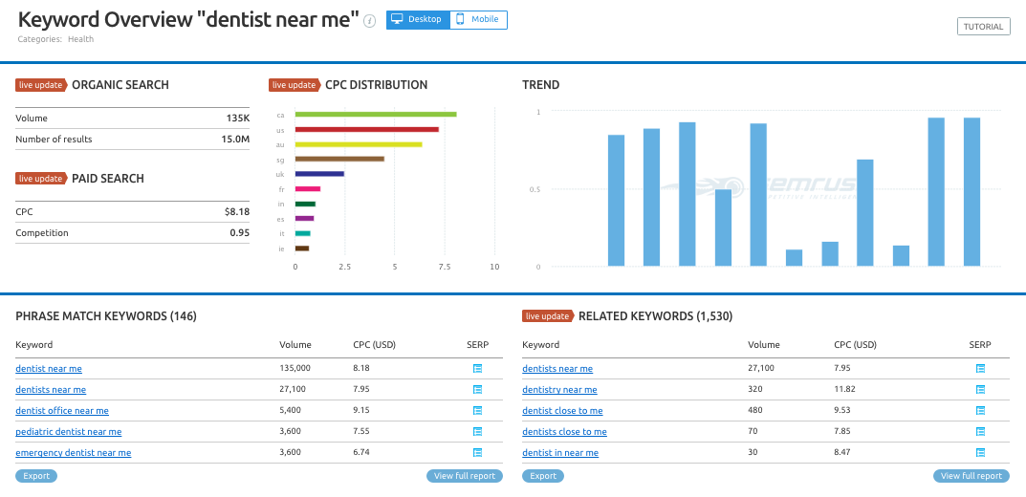
Task: Open the Tutorial button
Action: point(984,27)
